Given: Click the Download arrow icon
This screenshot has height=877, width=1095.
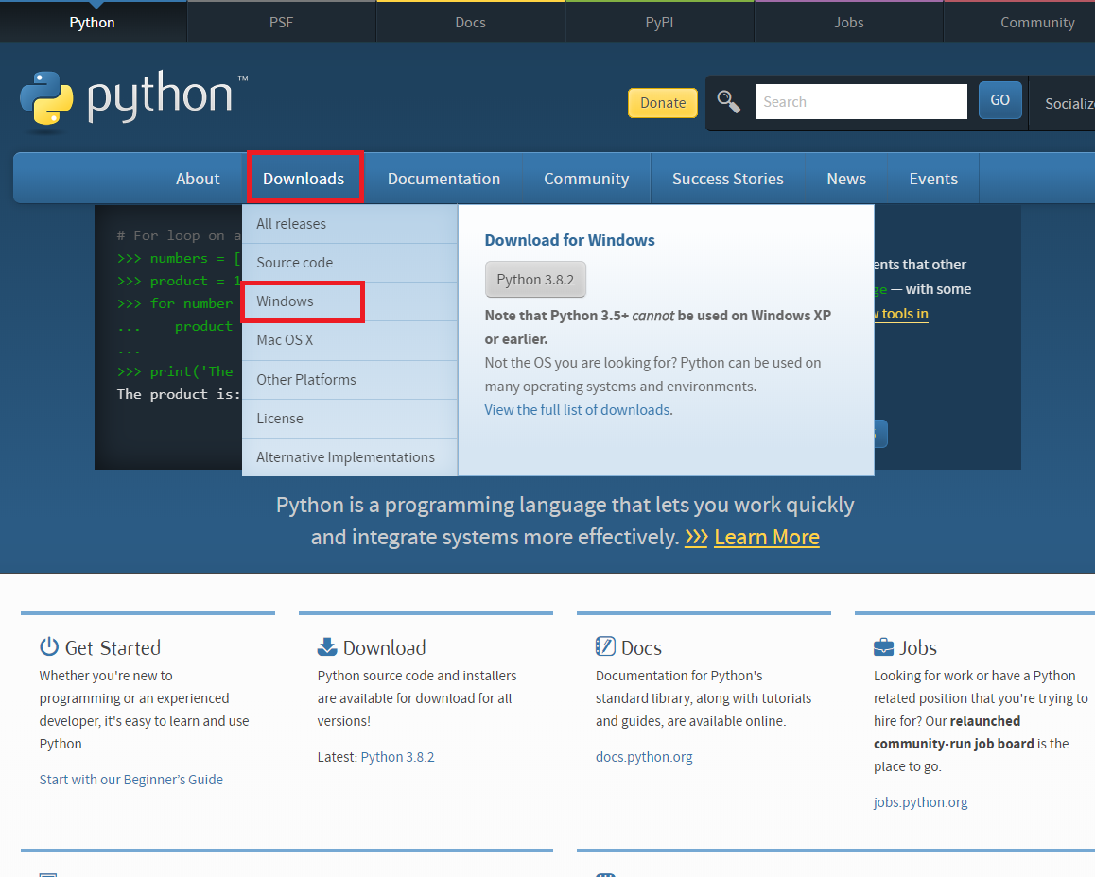Looking at the screenshot, I should coord(327,646).
